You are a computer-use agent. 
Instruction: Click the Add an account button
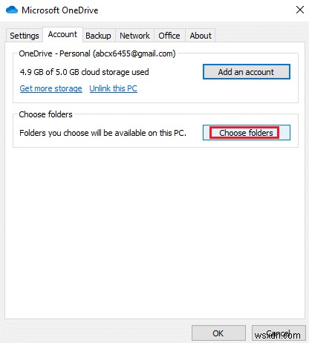247,72
